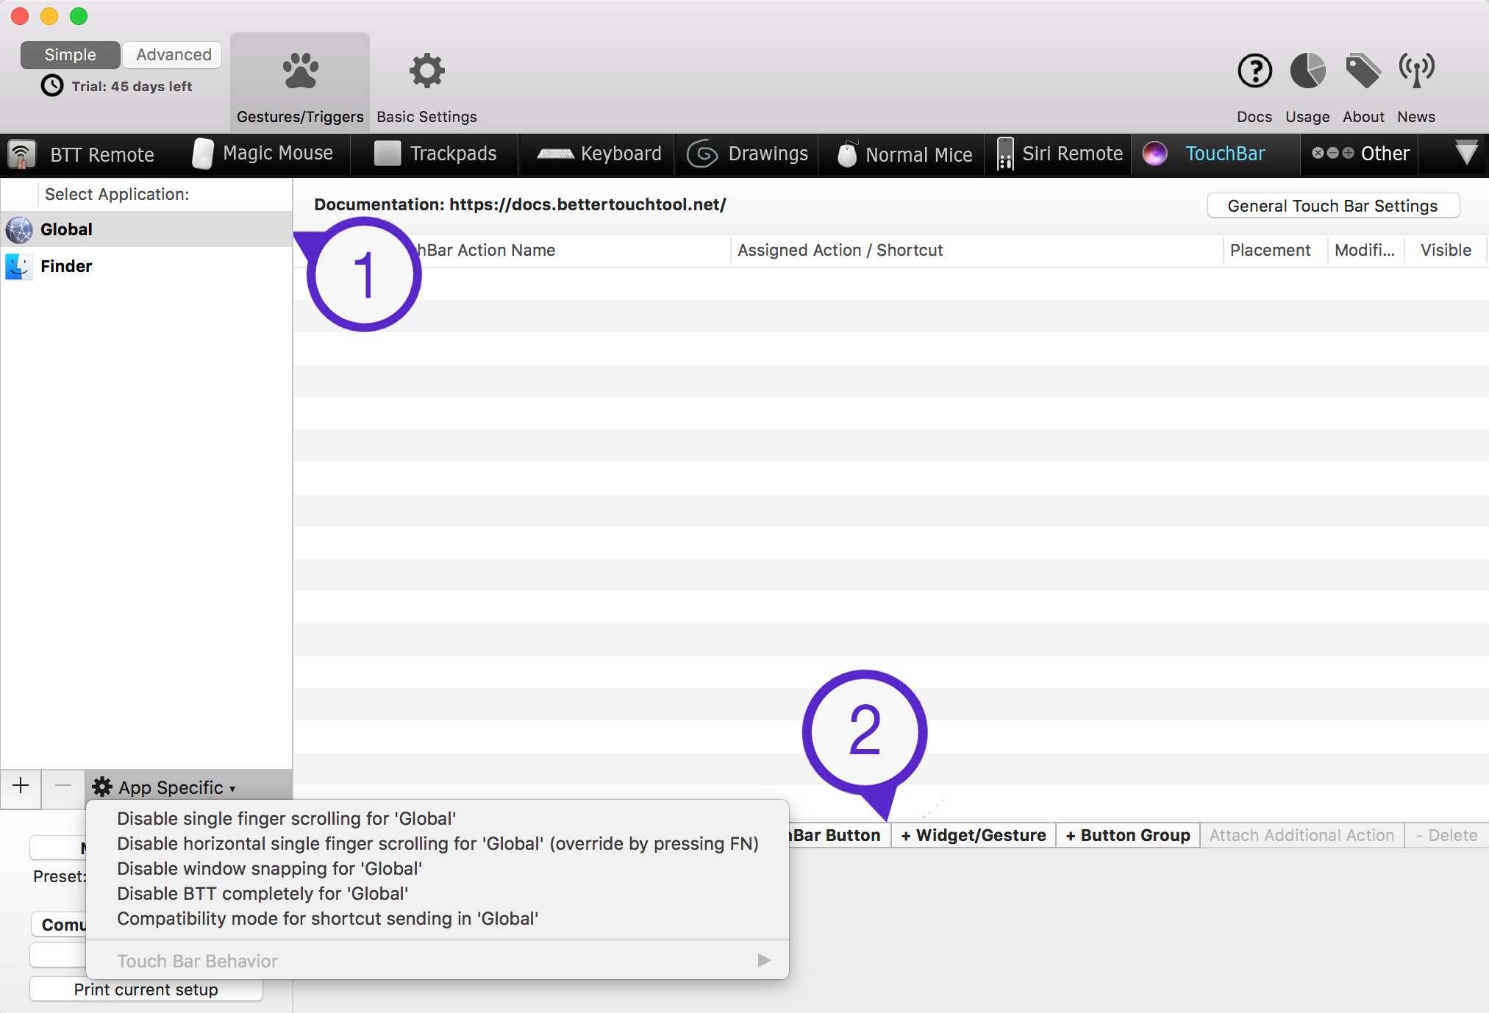This screenshot has height=1013, width=1489.
Task: Switch to the Normal Mice input device
Action: pyautogui.click(x=906, y=153)
